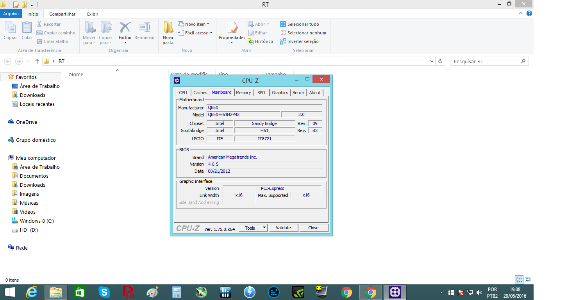Image resolution: width=575 pixels, height=300 pixels.
Task: Open the Customize Quick Access Toolbar dropdown
Action: [x=32, y=5]
